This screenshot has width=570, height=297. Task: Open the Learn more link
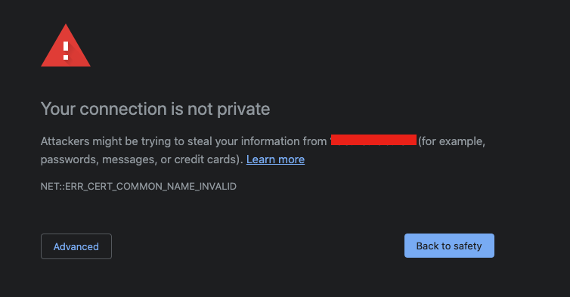(275, 159)
